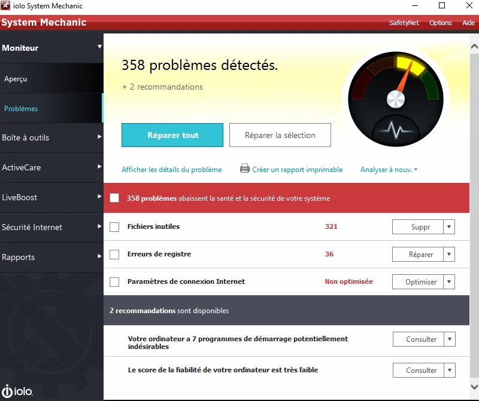
Task: Click the heartbeat pulse icon on the gauge
Action: [396, 130]
